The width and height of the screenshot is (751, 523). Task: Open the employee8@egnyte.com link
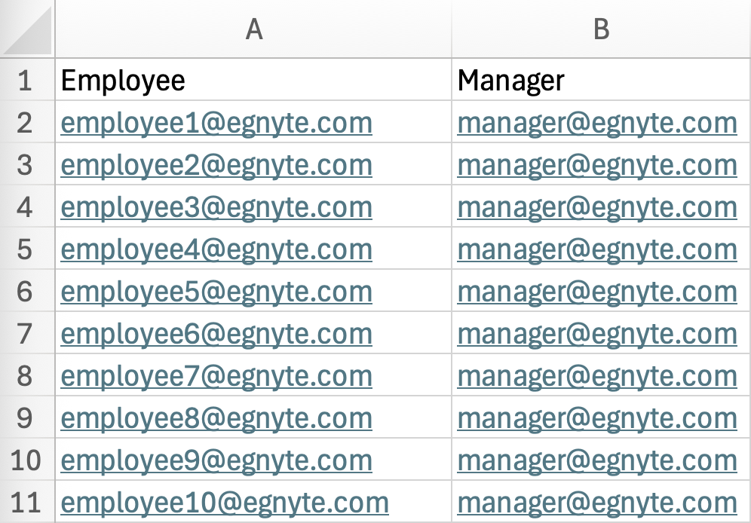216,418
